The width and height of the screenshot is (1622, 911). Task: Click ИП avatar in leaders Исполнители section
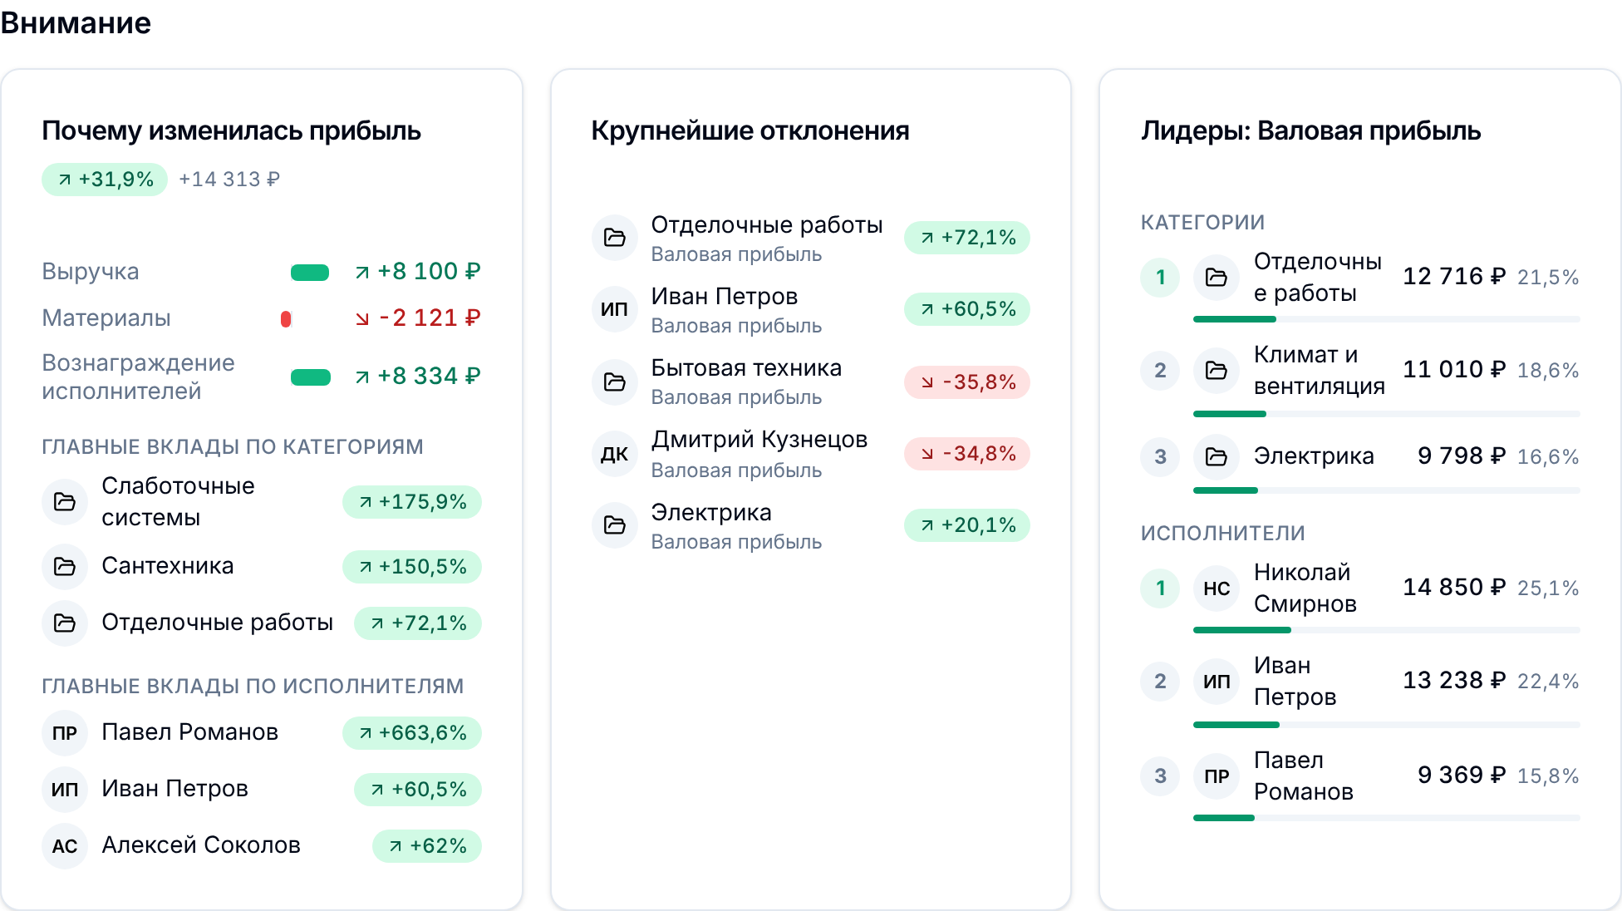pyautogui.click(x=1216, y=682)
